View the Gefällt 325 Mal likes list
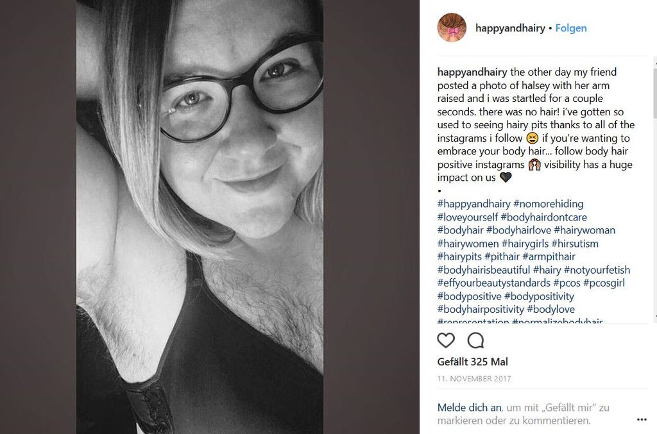The height and width of the screenshot is (434, 657). tap(472, 362)
